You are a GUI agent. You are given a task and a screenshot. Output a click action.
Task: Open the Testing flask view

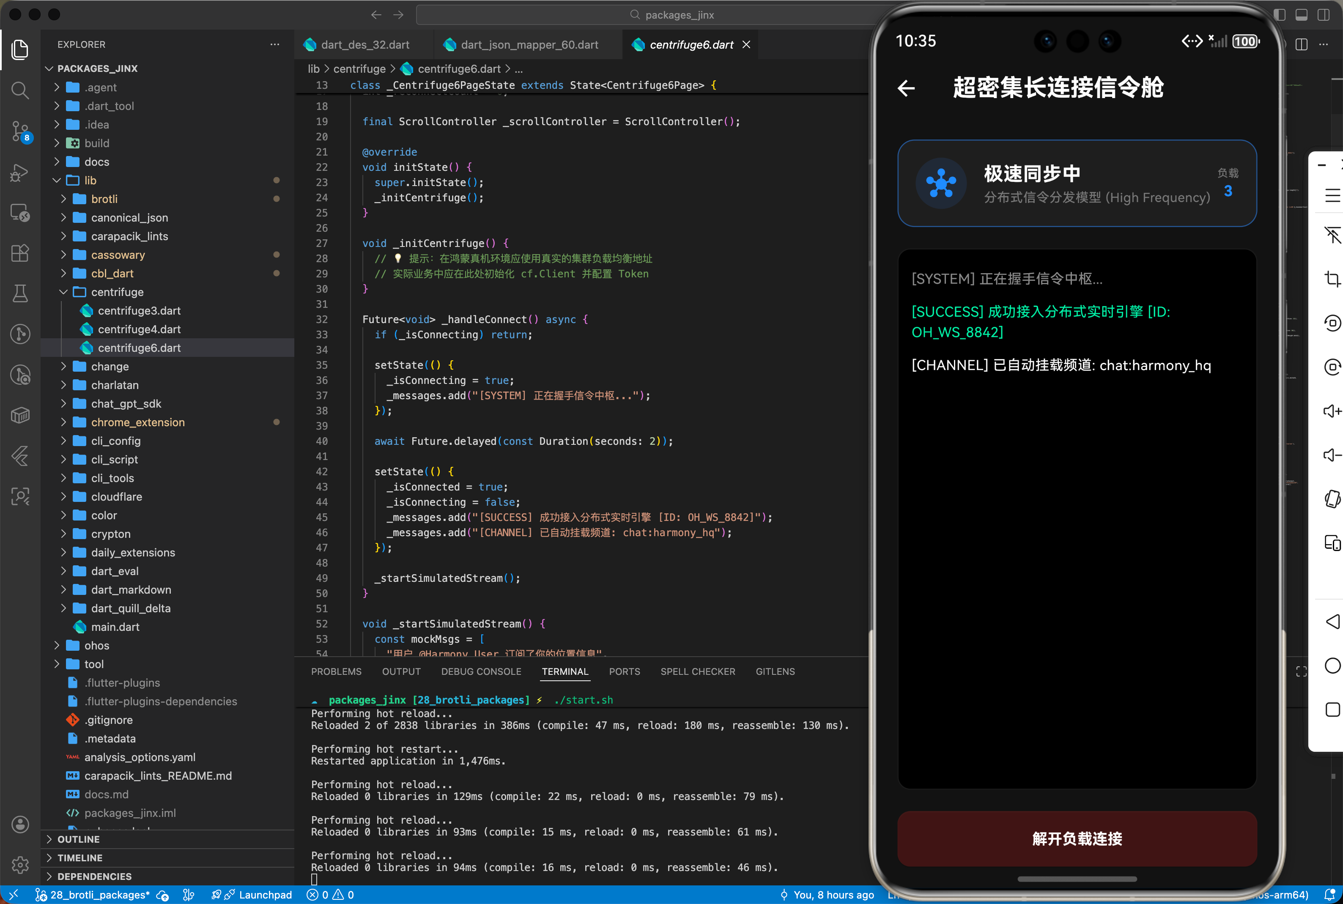click(x=20, y=293)
